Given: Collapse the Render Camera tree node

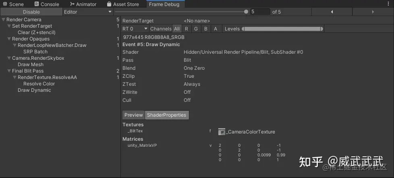Looking at the screenshot, I should click(x=3, y=20).
